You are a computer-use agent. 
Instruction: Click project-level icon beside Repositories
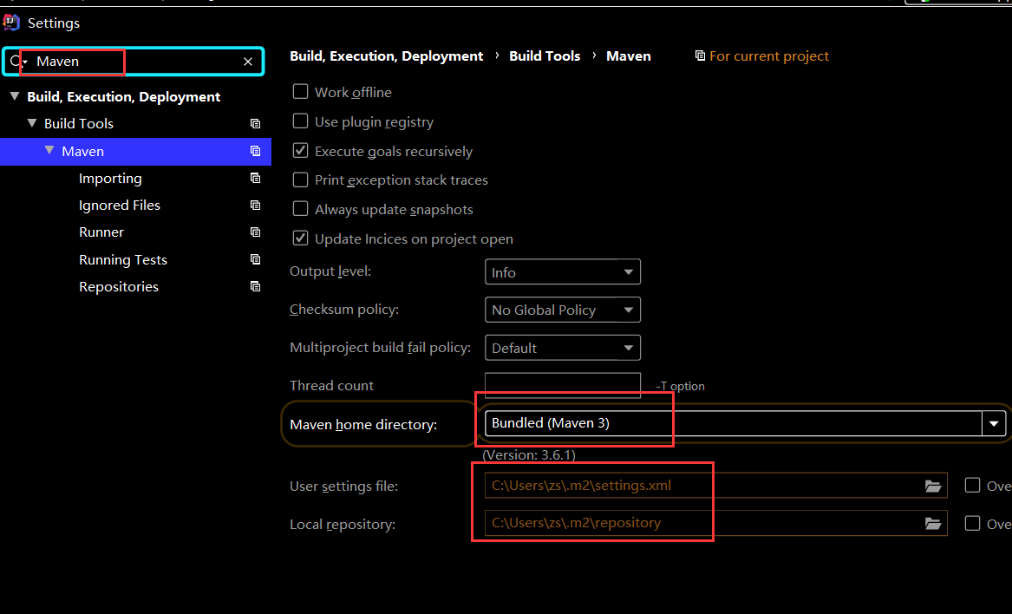point(256,287)
